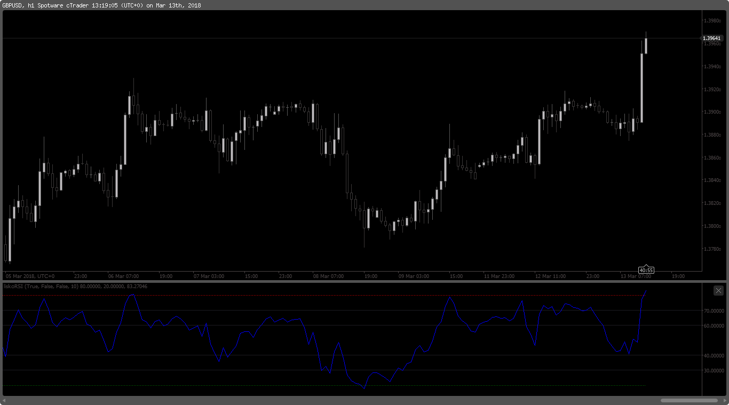Screen dimensions: 729x405
Task: Click the 70.00000 RSI axis label
Action: coord(714,311)
